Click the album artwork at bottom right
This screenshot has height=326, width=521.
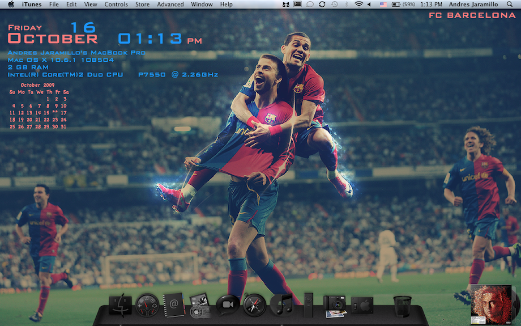(x=491, y=304)
